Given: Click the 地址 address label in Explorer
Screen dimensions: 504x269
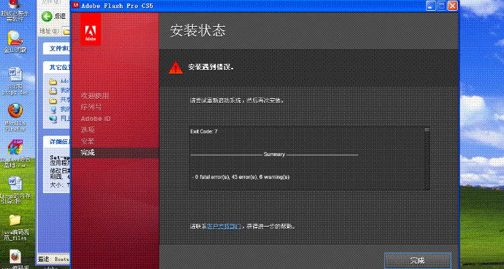Looking at the screenshot, I should coord(48,31).
